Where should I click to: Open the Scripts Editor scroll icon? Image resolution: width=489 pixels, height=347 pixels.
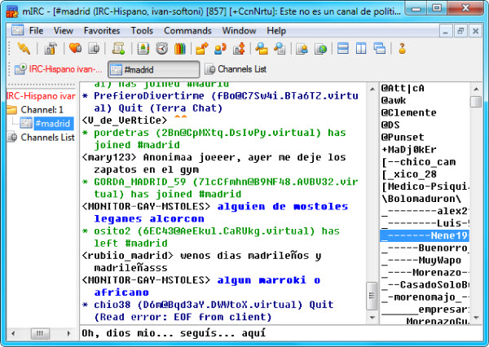tap(119, 48)
